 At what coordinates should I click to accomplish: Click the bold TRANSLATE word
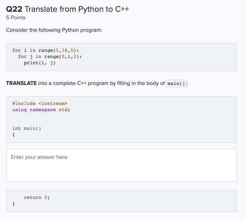[21, 83]
